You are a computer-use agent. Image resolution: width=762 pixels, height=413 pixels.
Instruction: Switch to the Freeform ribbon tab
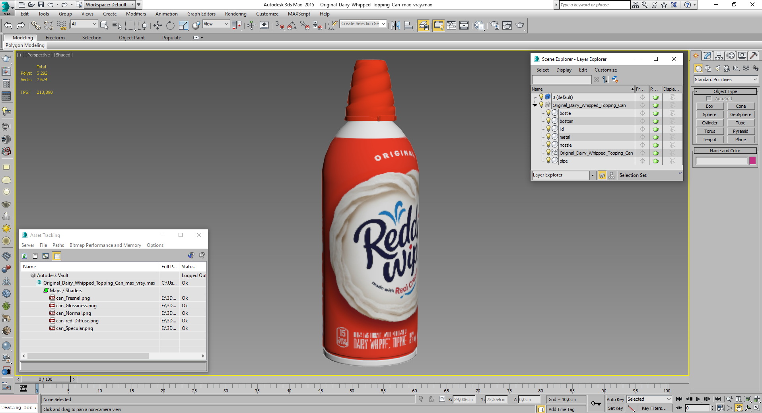click(55, 38)
